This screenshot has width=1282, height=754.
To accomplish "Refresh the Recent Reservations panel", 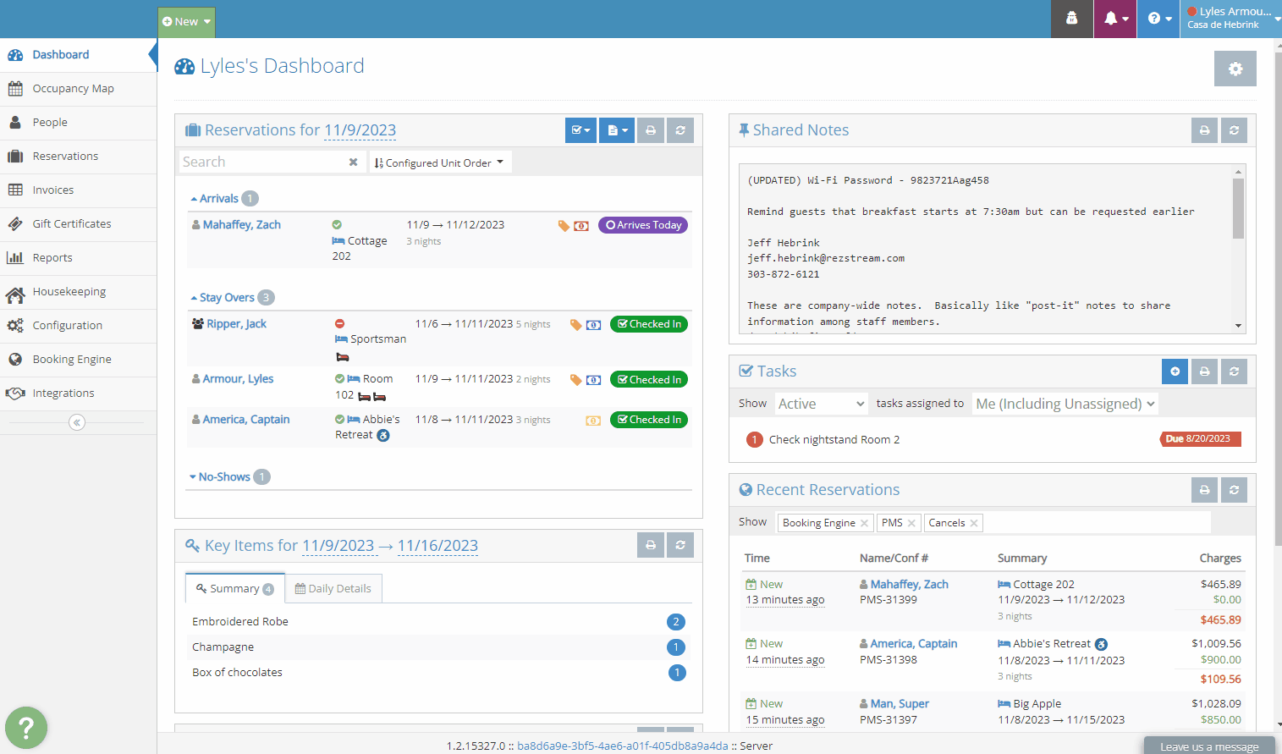I will click(1234, 490).
